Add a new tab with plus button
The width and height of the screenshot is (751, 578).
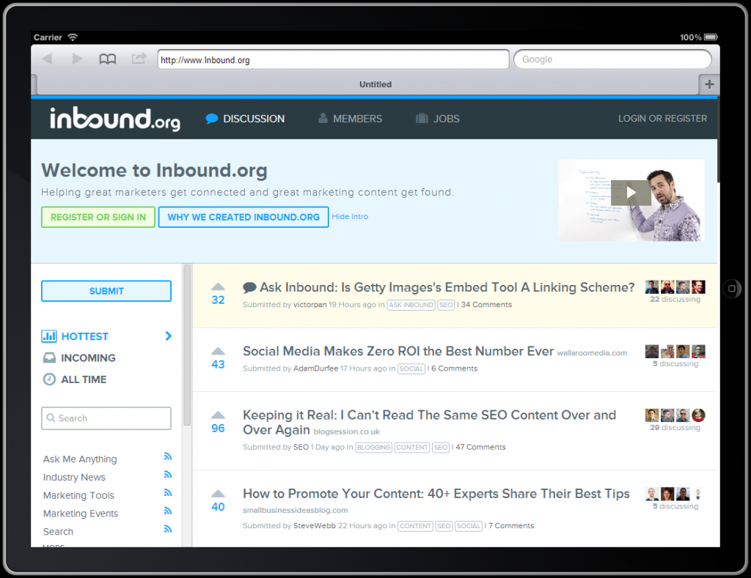click(709, 84)
